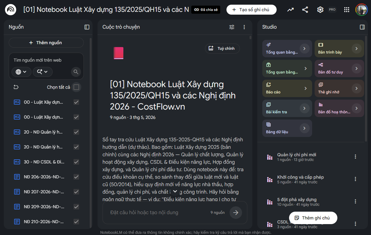Refresh sources using the sync arrow icon
371x235 pixels.
click(x=16, y=87)
